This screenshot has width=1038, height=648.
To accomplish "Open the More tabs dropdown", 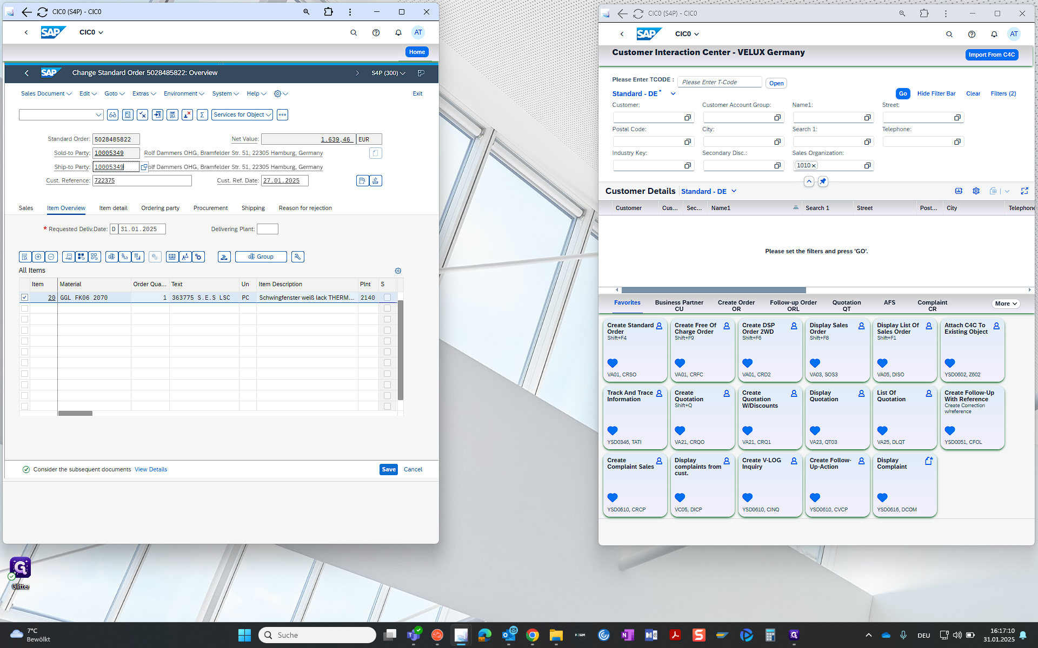I will pyautogui.click(x=1006, y=304).
